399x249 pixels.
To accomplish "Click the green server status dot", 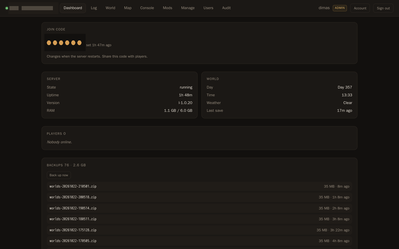I will (7, 8).
